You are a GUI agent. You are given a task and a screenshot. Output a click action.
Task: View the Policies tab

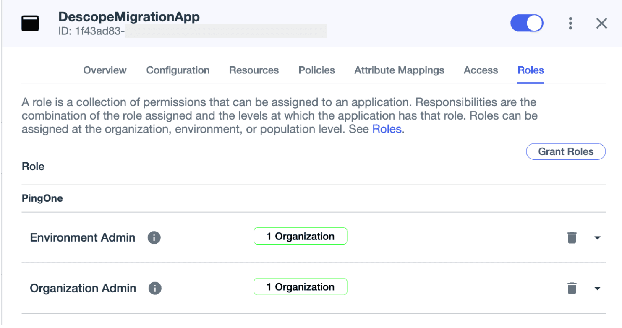tap(316, 70)
